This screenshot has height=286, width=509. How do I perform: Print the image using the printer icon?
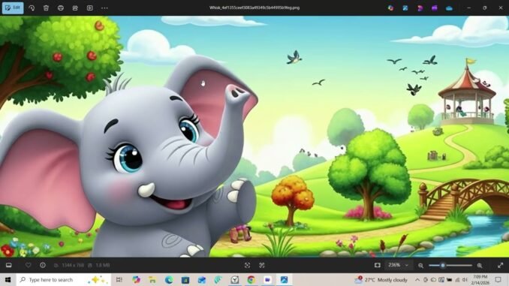[61, 8]
